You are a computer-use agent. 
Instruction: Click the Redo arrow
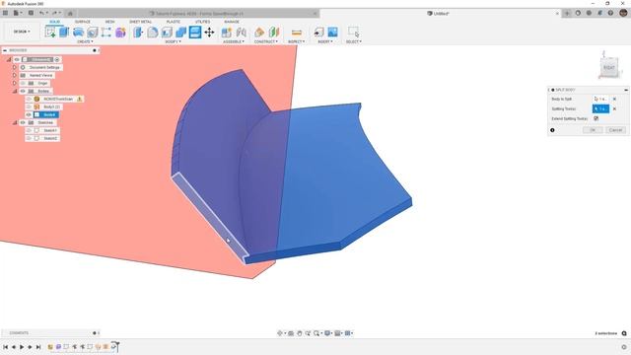tap(55, 13)
